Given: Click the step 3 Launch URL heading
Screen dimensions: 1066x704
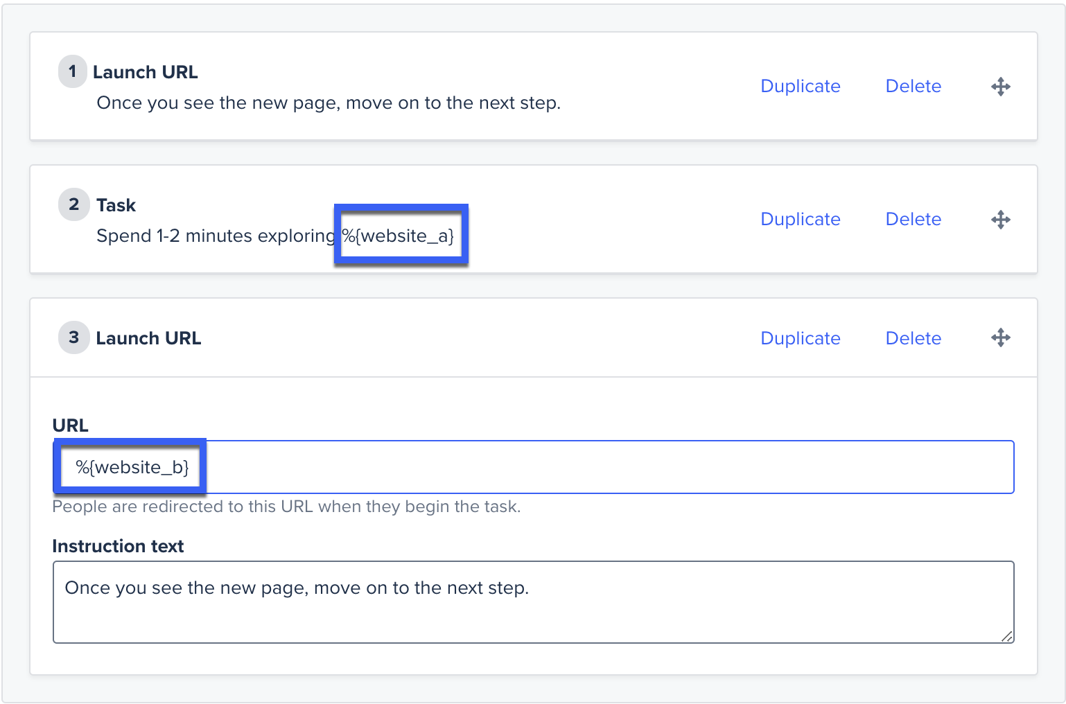Looking at the screenshot, I should [149, 338].
